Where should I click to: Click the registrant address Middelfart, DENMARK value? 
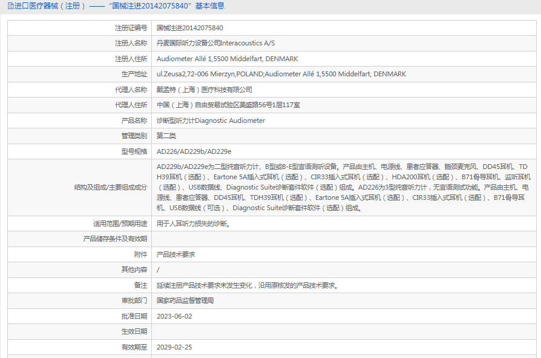pos(227,59)
